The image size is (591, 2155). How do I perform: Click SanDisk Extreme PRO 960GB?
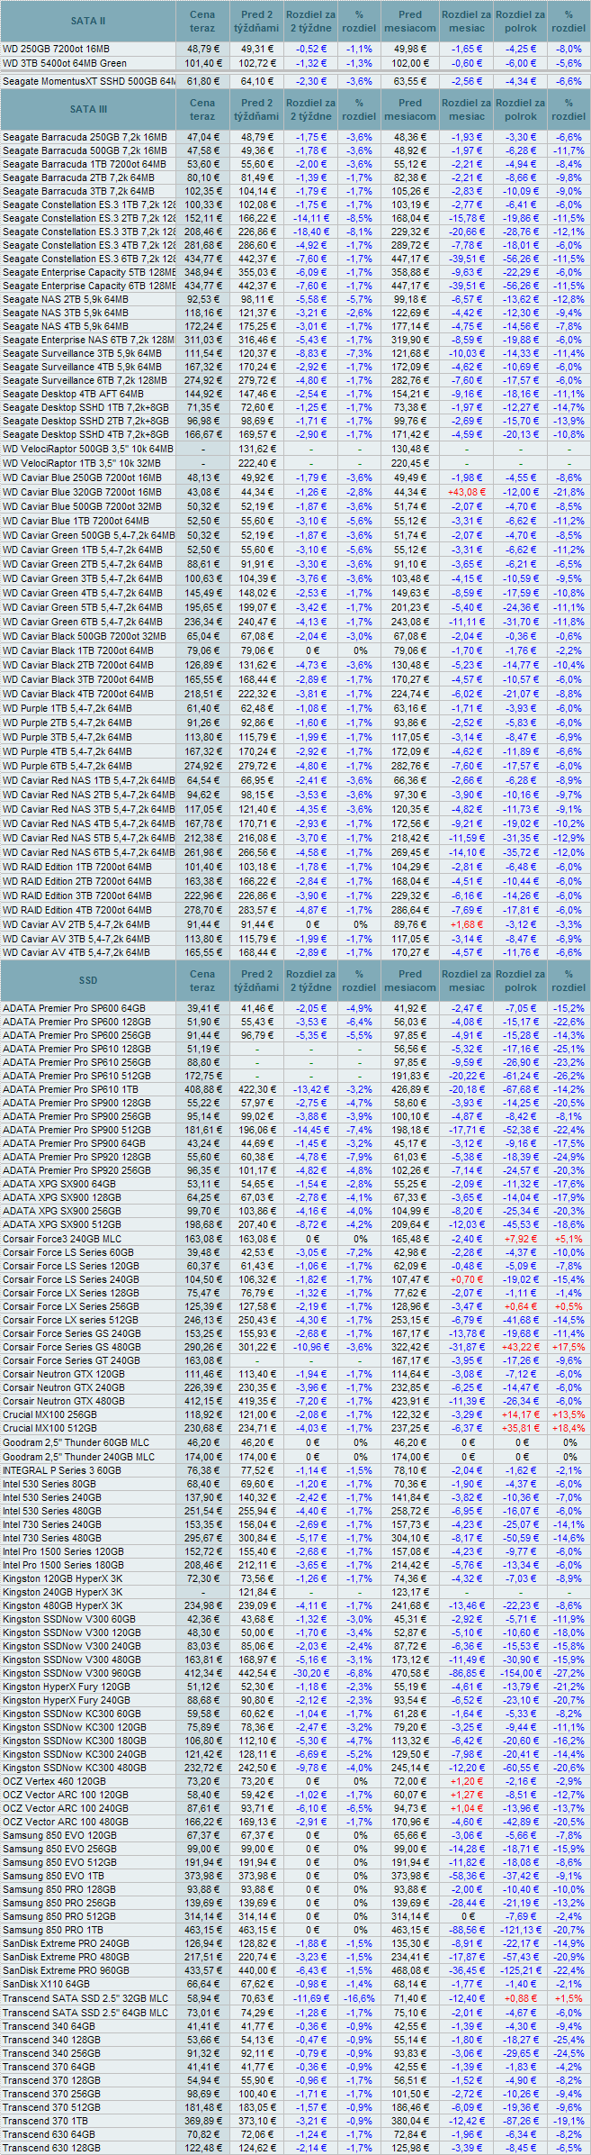pyautogui.click(x=66, y=1970)
